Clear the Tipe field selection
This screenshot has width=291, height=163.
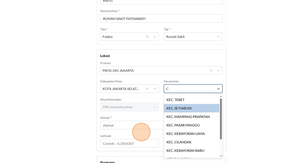[147, 37]
